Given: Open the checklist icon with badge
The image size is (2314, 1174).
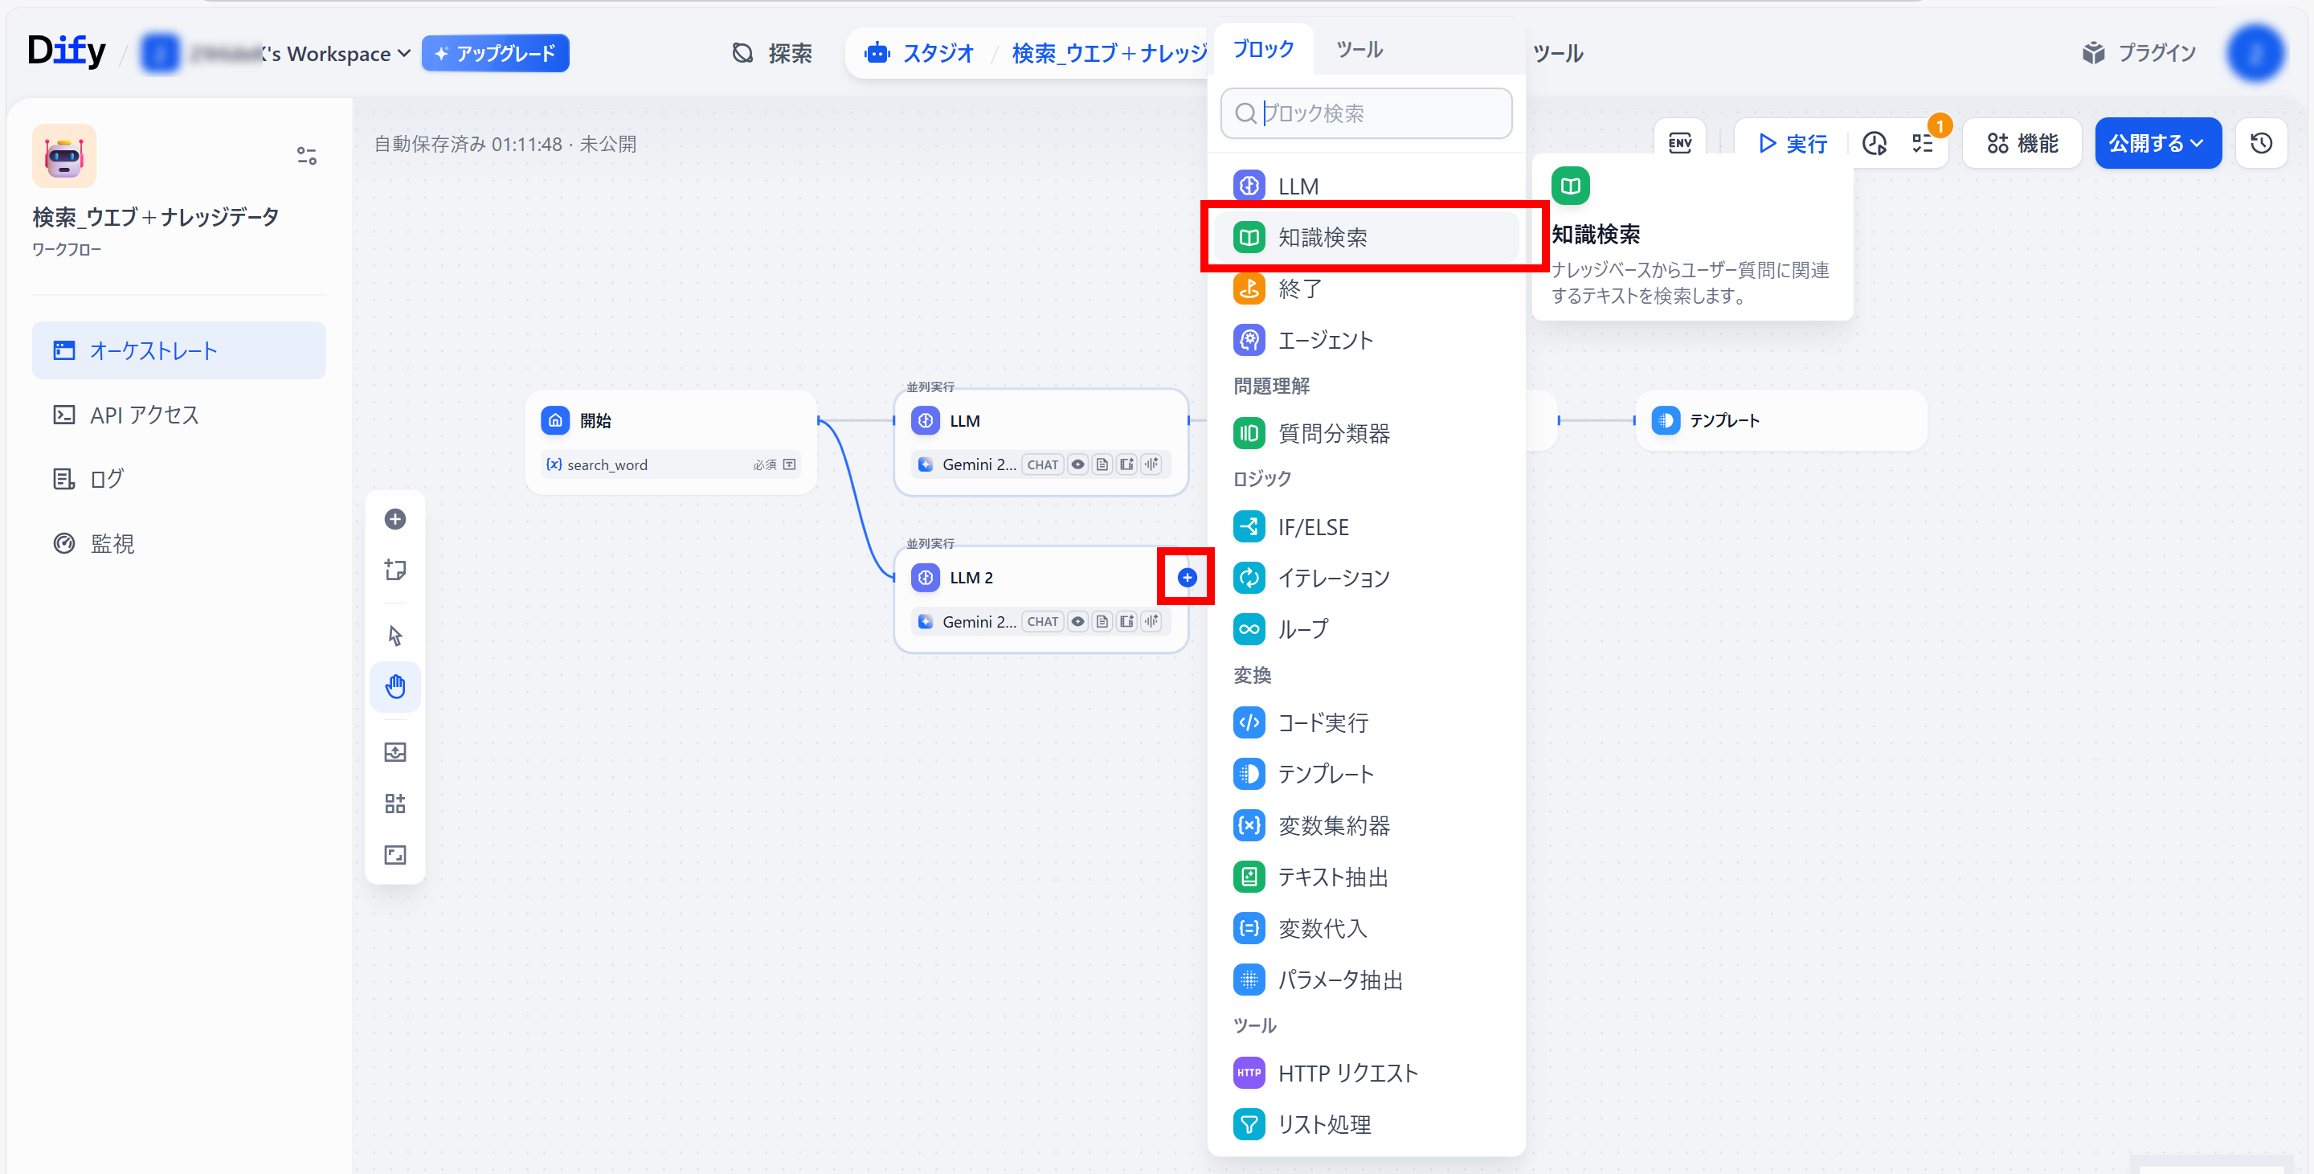Looking at the screenshot, I should (1924, 143).
